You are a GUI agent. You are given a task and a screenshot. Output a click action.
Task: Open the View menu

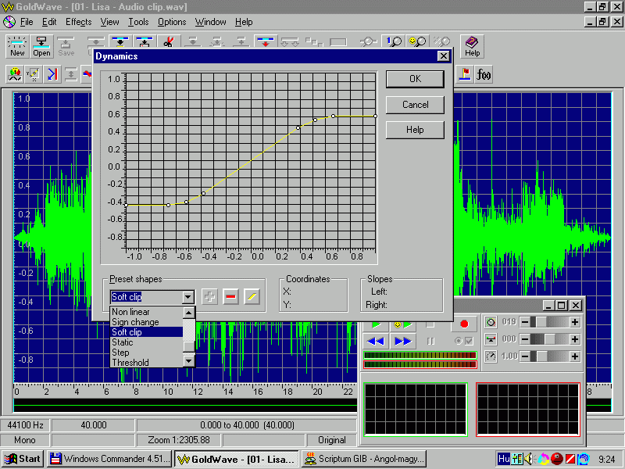[109, 22]
